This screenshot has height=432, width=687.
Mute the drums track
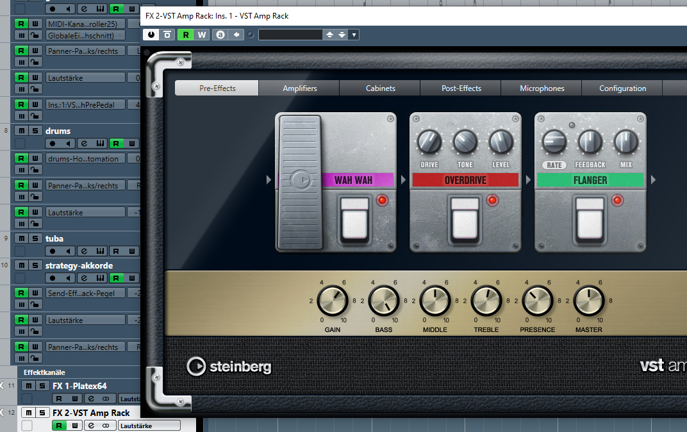tap(22, 131)
